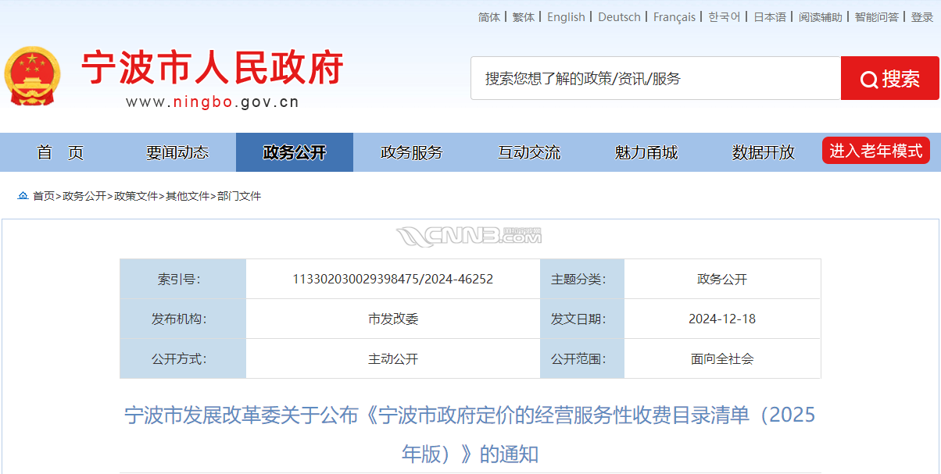Click the 索引号 label cell

(183, 279)
